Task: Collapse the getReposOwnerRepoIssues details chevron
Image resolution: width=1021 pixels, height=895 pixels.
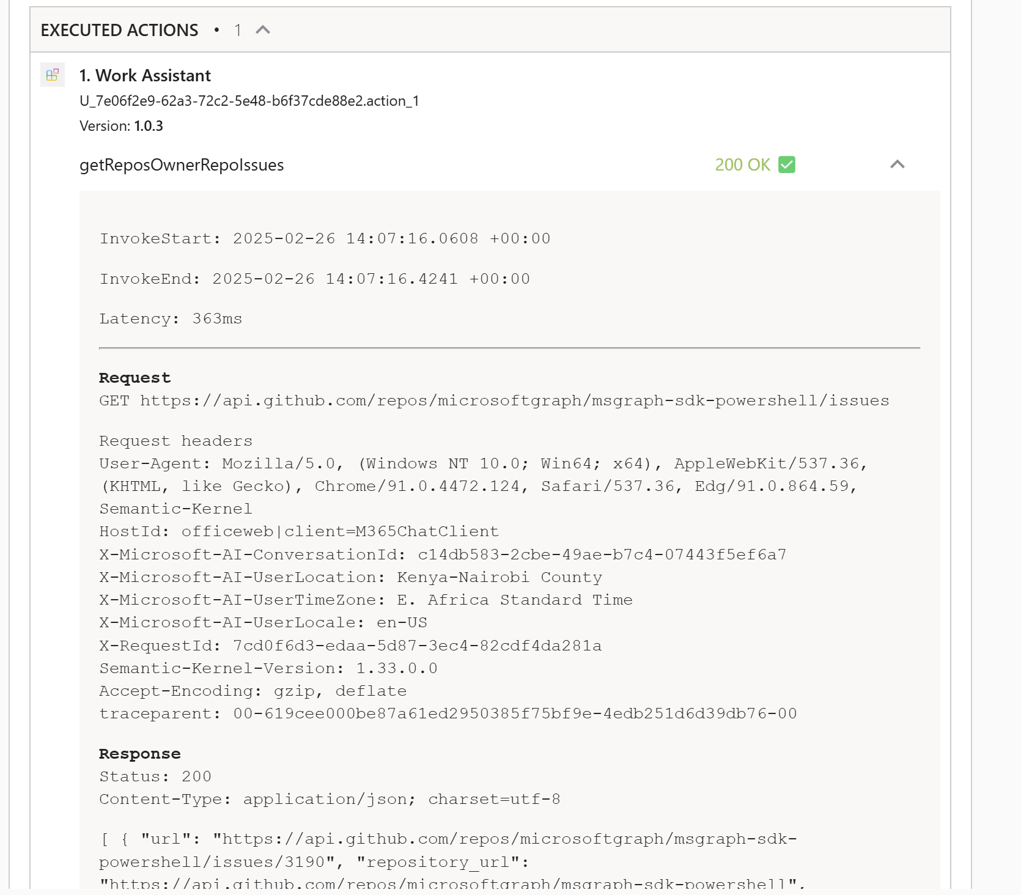Action: pyautogui.click(x=897, y=164)
